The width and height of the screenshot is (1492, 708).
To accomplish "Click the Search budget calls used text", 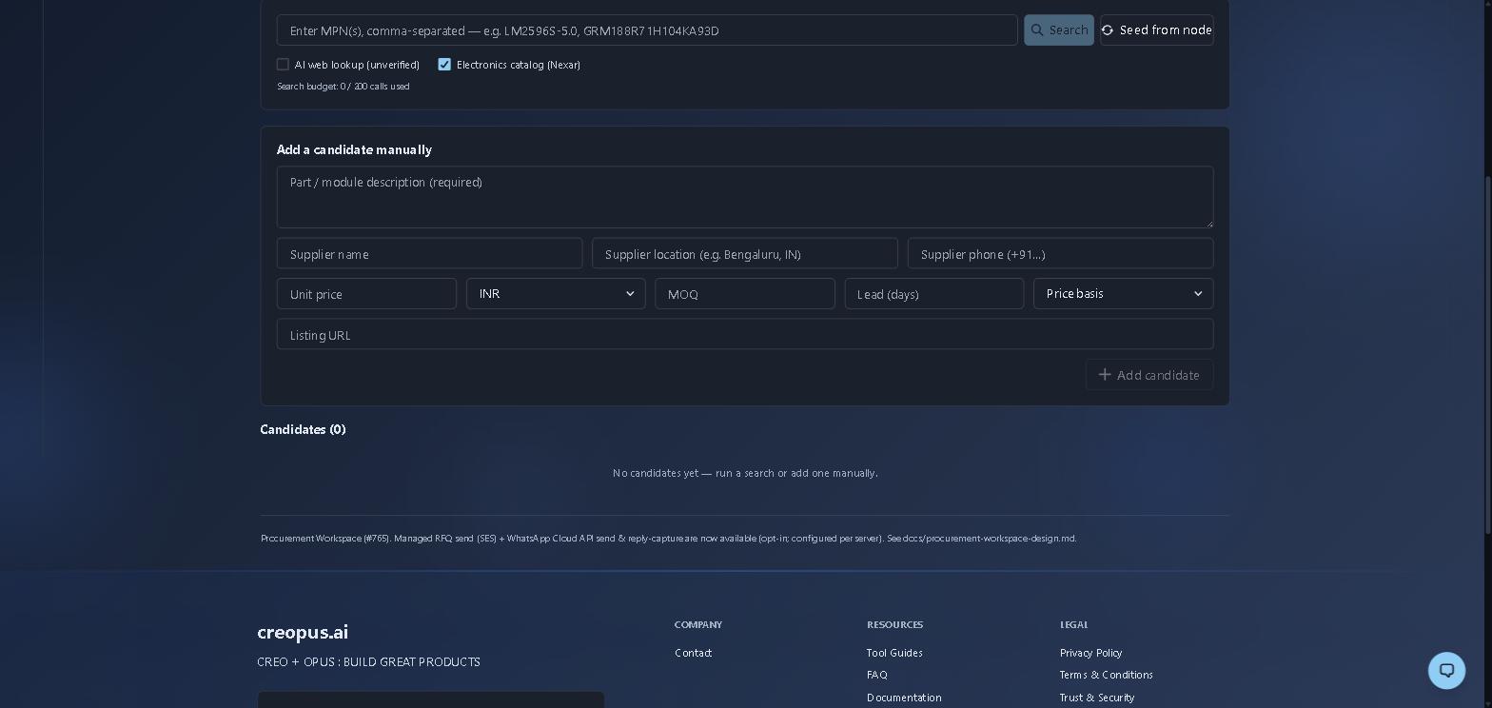I will [344, 87].
